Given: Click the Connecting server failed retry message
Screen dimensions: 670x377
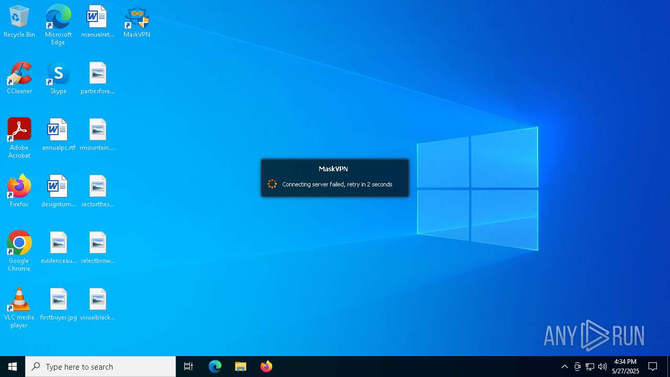Looking at the screenshot, I should (x=337, y=184).
